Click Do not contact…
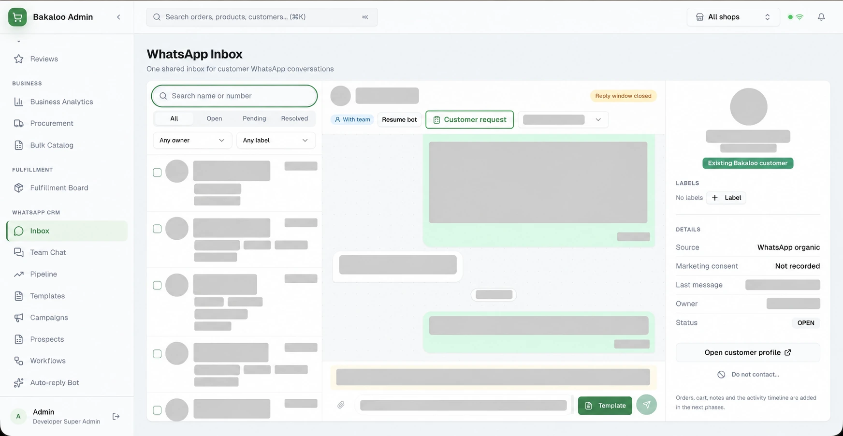This screenshot has height=436, width=843. pyautogui.click(x=748, y=375)
